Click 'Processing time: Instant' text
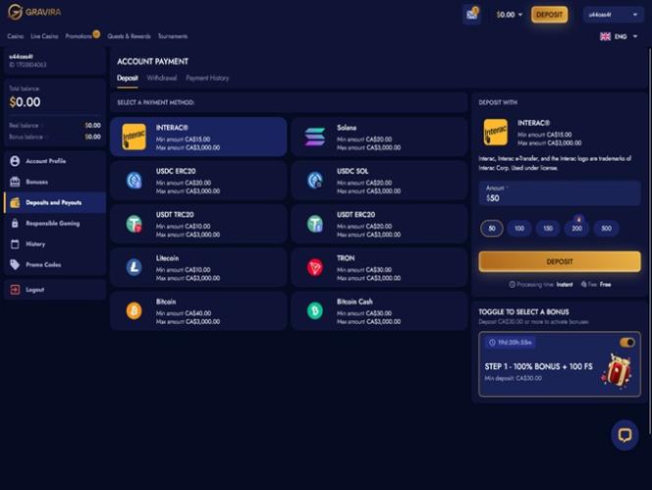 click(541, 285)
